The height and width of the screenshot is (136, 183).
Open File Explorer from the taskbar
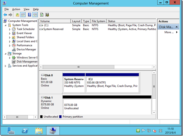click(x=39, y=131)
